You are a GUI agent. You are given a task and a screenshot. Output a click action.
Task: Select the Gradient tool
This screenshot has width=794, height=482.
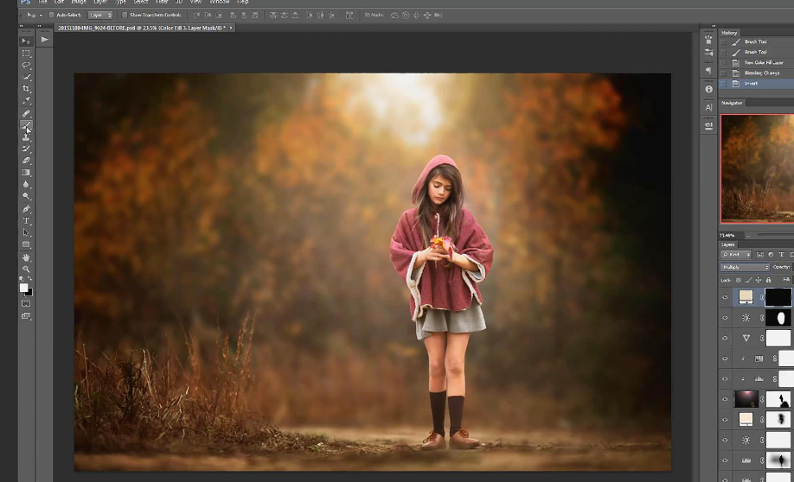click(26, 173)
